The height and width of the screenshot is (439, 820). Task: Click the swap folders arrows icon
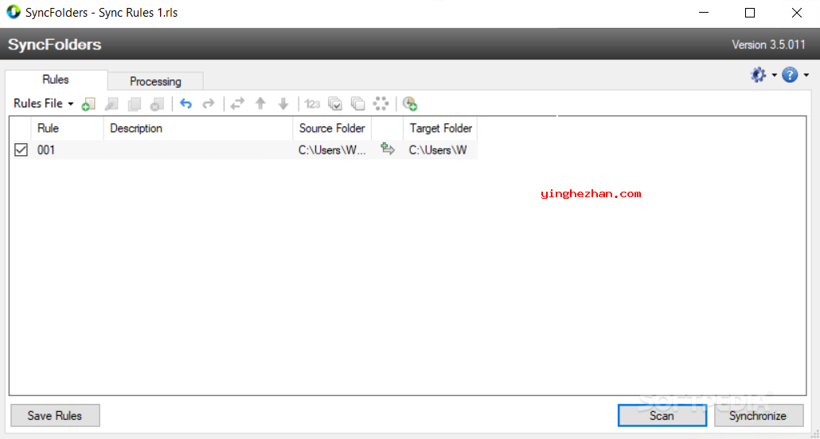[237, 103]
